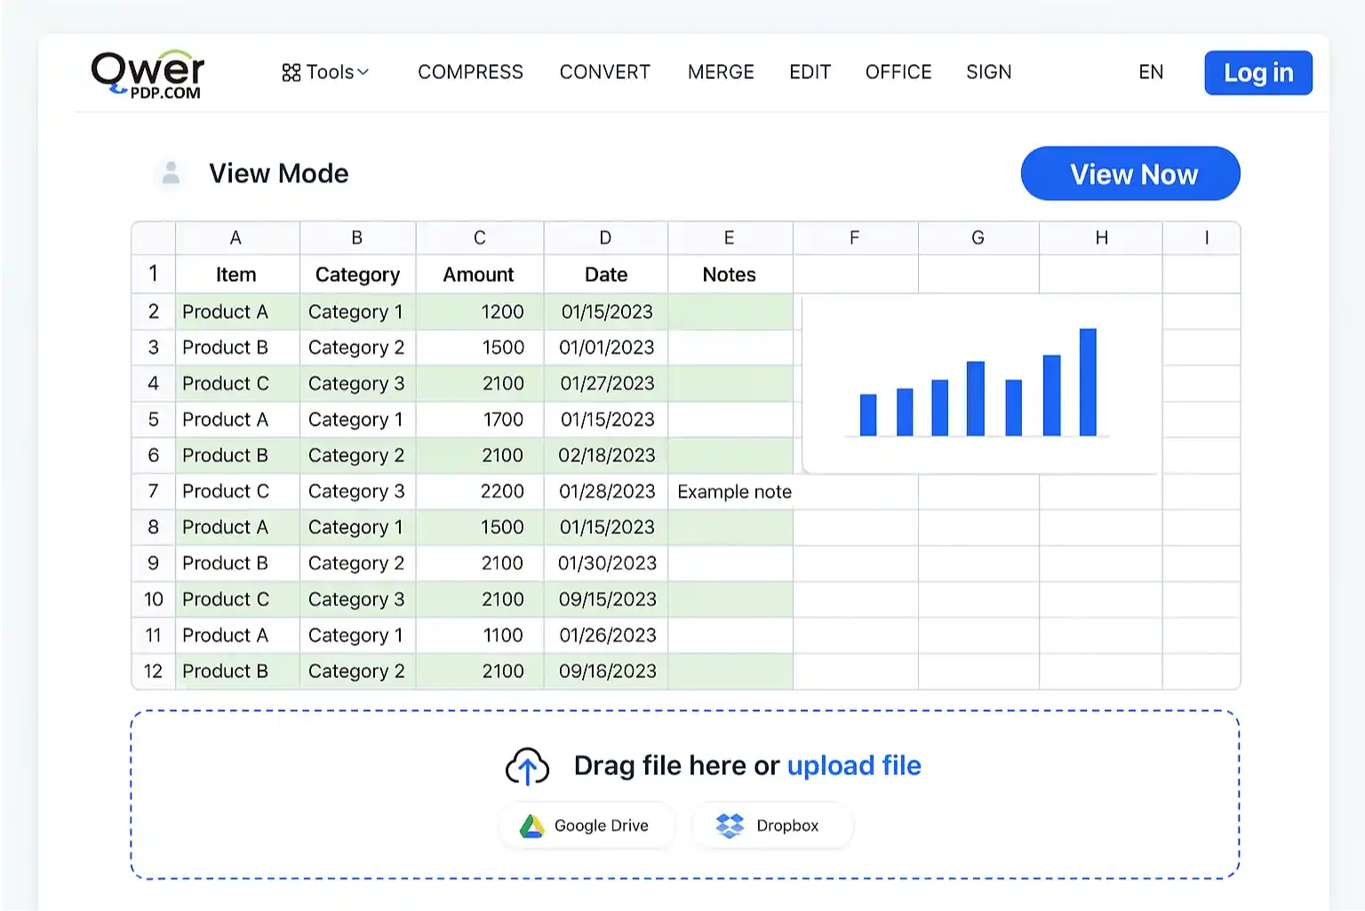Select the bar chart thumbnail
The width and height of the screenshot is (1365, 911).
click(x=982, y=384)
